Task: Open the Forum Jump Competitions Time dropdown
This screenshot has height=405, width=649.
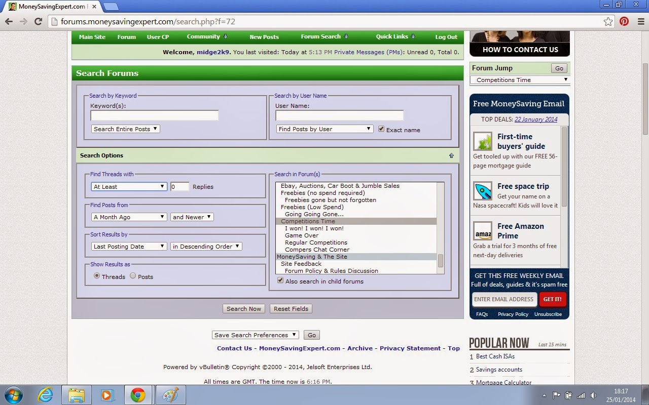Action: coord(520,80)
